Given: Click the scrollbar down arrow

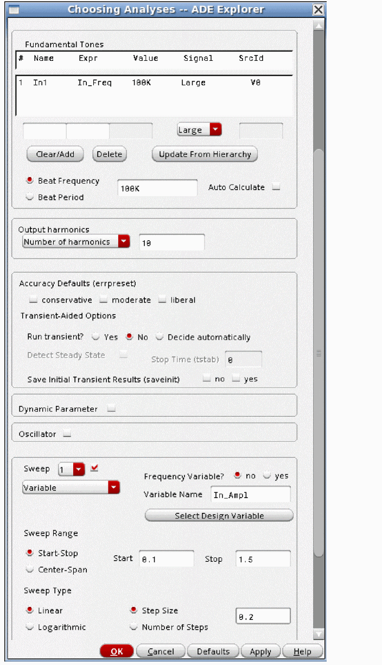Looking at the screenshot, I should (x=319, y=634).
